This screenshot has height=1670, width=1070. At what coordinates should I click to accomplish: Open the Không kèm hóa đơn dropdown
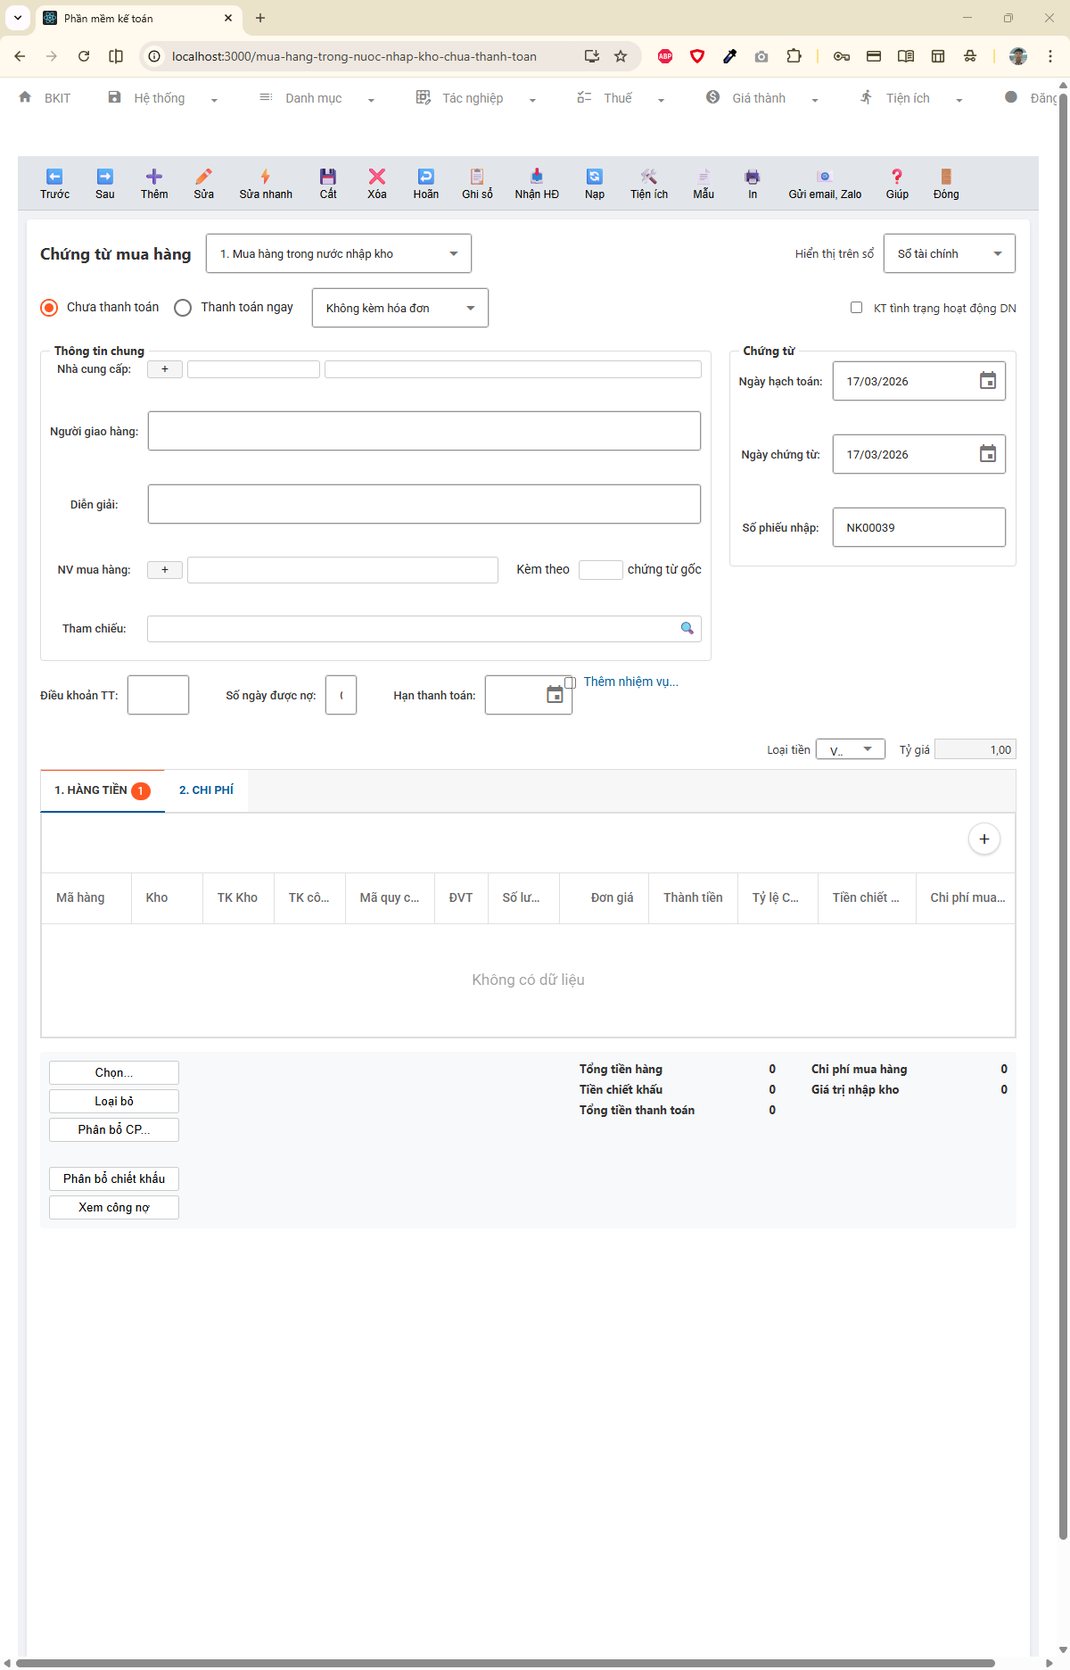pyautogui.click(x=399, y=308)
